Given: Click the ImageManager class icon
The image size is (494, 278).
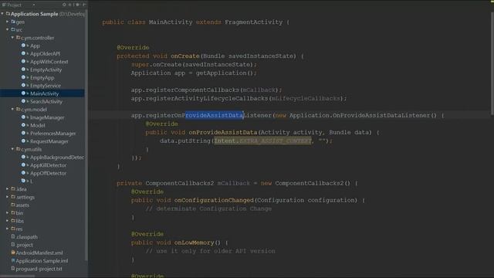Looking at the screenshot, I should click(x=23, y=117).
